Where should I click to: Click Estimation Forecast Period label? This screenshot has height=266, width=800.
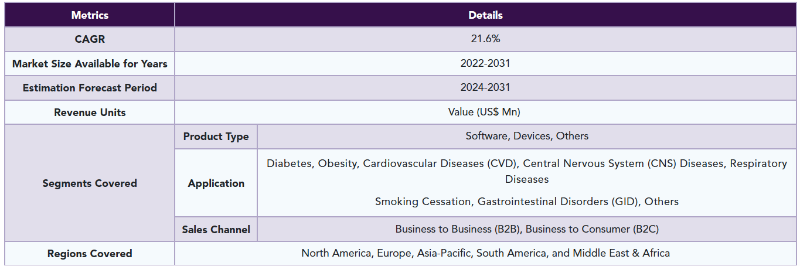90,88
